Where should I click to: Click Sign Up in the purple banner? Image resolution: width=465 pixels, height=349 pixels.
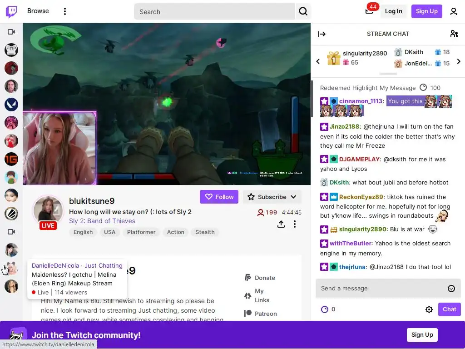pos(422,335)
